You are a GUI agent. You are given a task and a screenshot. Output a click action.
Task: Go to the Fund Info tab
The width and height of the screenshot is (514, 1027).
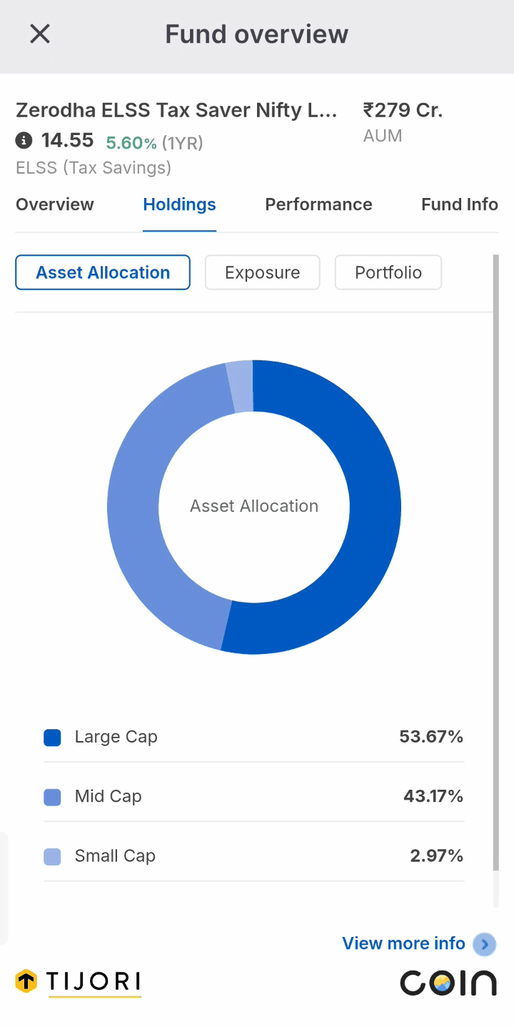(x=460, y=204)
